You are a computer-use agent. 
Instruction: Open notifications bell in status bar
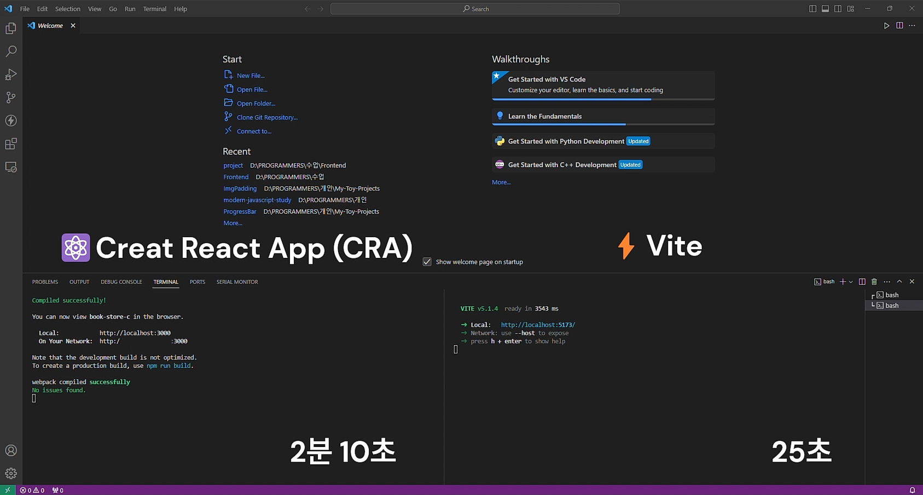click(x=912, y=490)
